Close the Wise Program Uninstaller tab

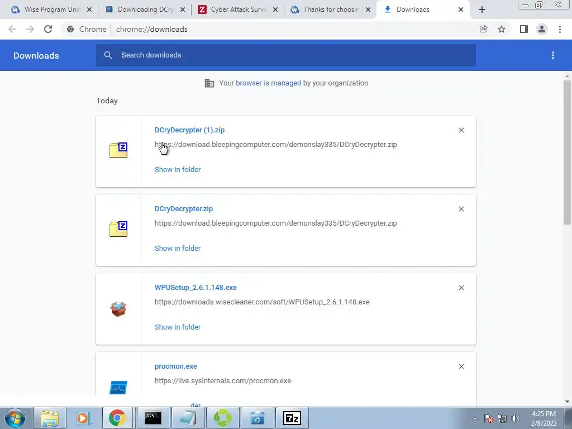coord(89,9)
